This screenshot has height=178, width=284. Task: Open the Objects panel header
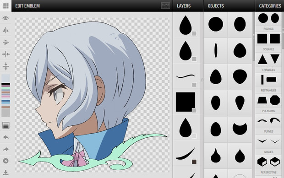pyautogui.click(x=216, y=6)
